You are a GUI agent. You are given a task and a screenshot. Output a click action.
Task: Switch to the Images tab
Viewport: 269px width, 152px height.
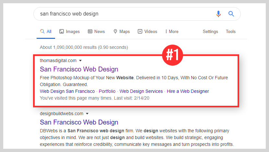(x=69, y=31)
